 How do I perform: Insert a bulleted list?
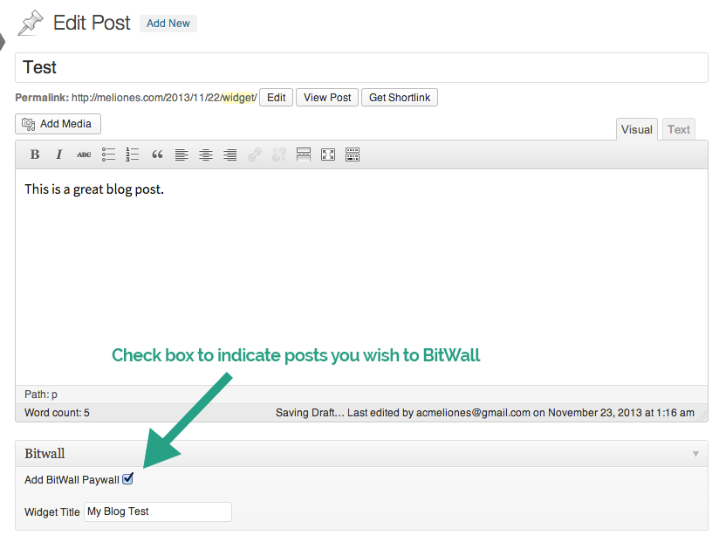coord(108,154)
